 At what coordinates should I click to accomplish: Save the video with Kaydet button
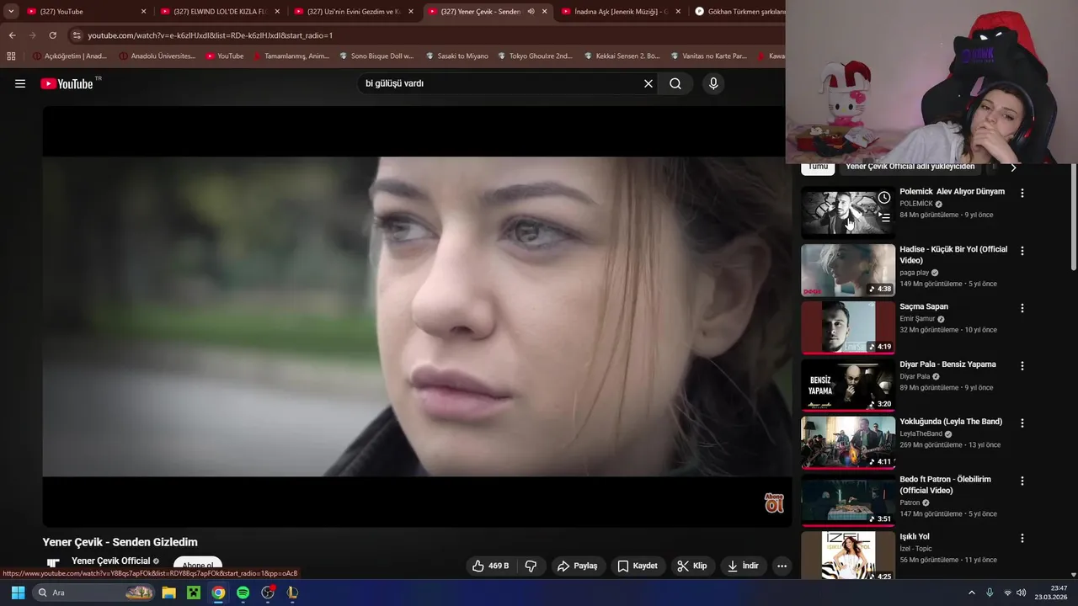[638, 566]
